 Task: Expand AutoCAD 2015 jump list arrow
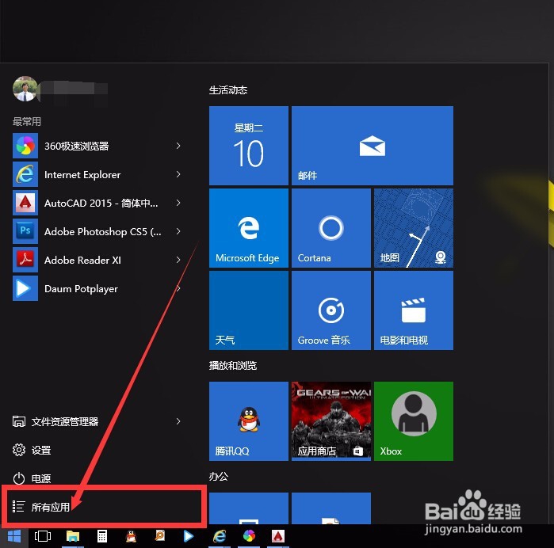click(178, 203)
